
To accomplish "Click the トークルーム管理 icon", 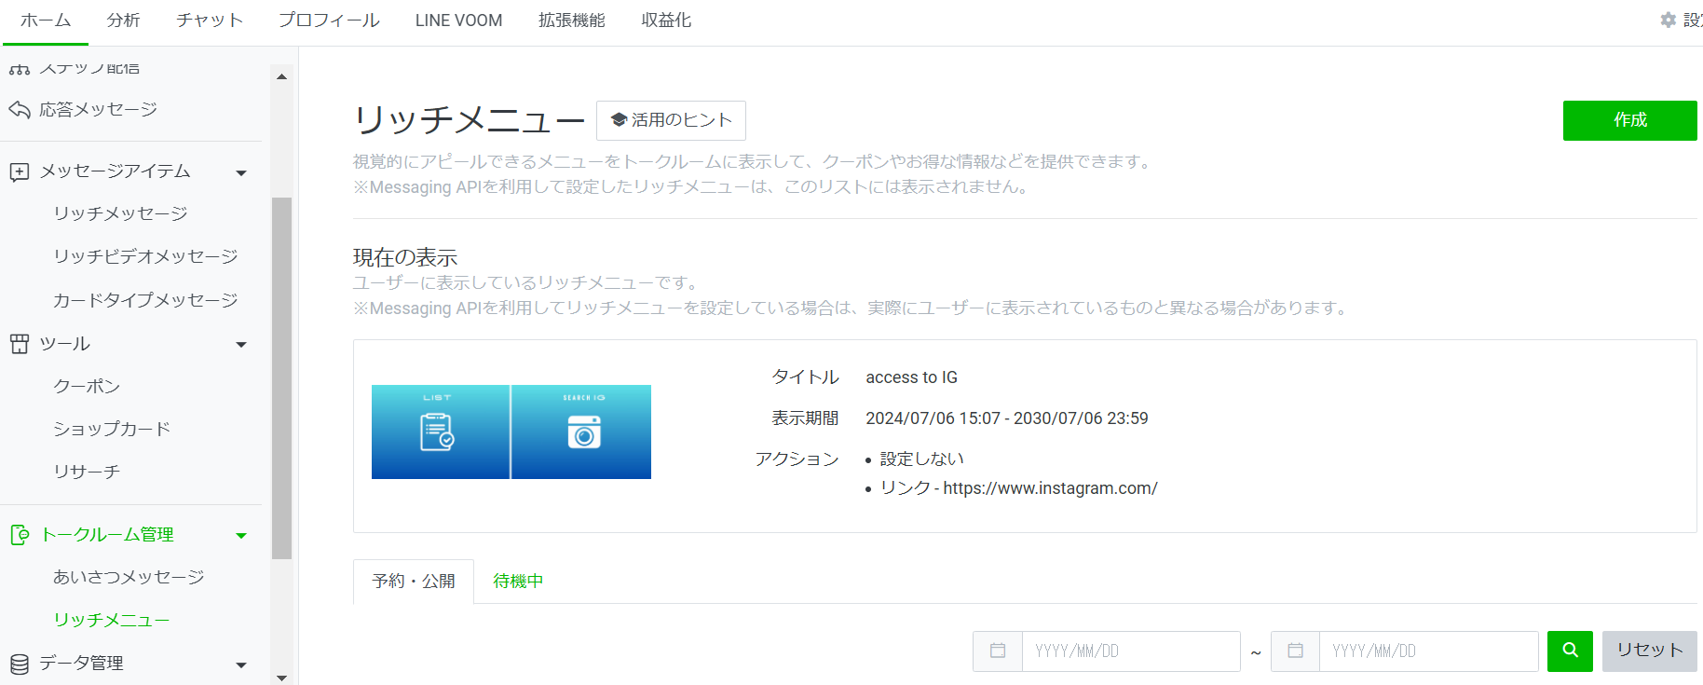I will point(20,535).
